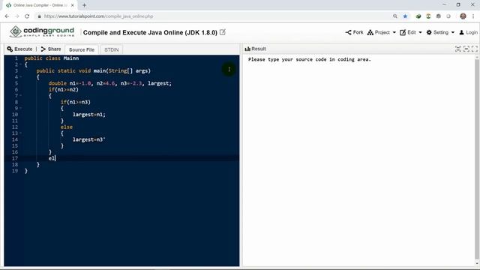Click the orange-green circular extension icon
Image resolution: width=480 pixels, height=270 pixels.
click(428, 16)
